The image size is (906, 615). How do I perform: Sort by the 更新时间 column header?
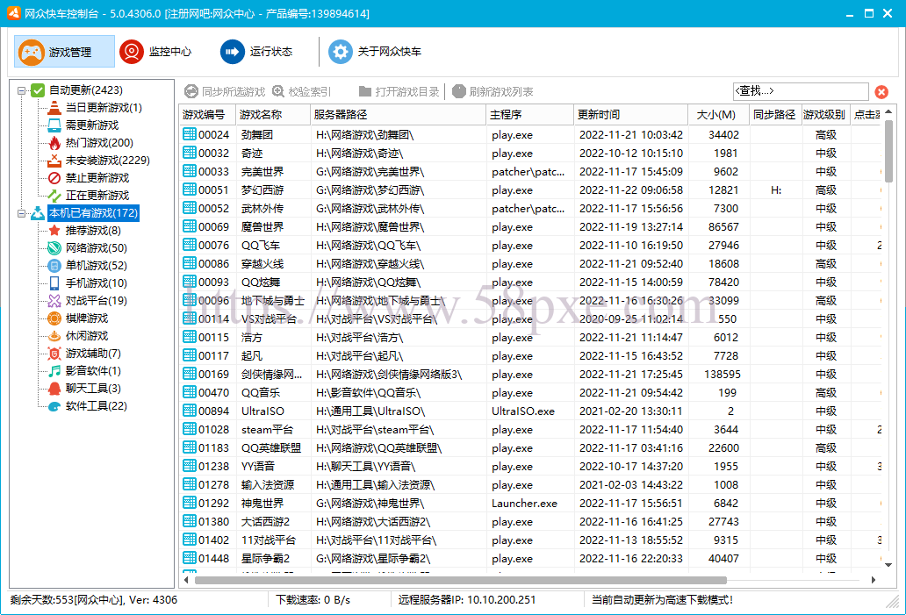[631, 115]
